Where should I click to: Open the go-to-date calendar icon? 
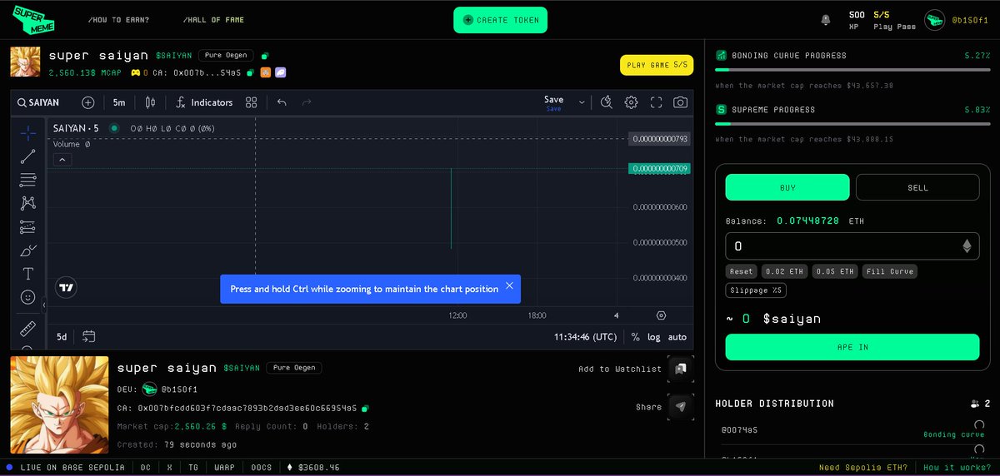(x=88, y=337)
